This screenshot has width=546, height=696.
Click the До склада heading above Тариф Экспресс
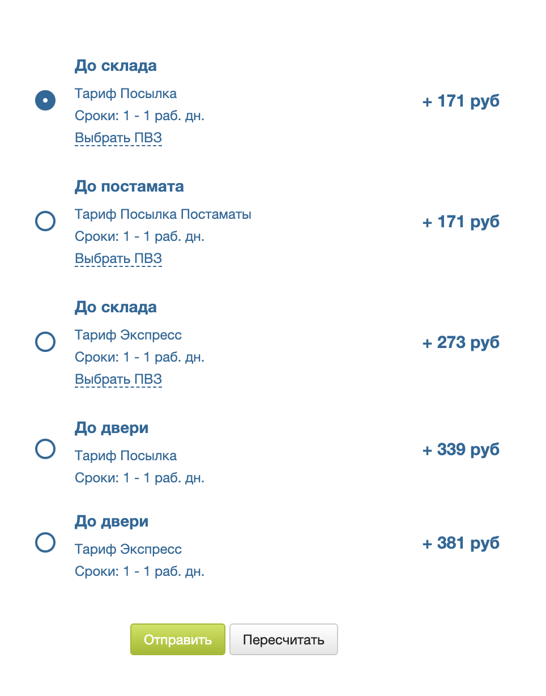click(x=116, y=307)
